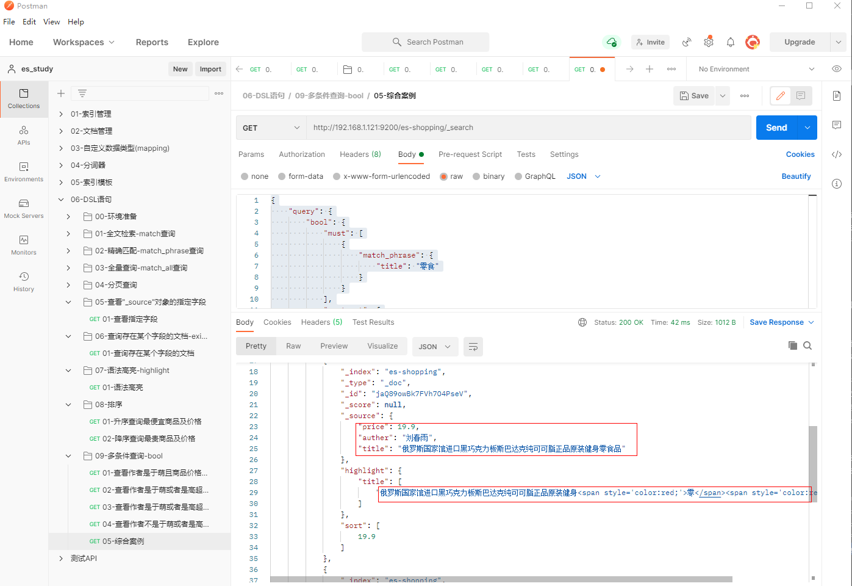Click the request URL input field
852x586 pixels.
(528, 128)
